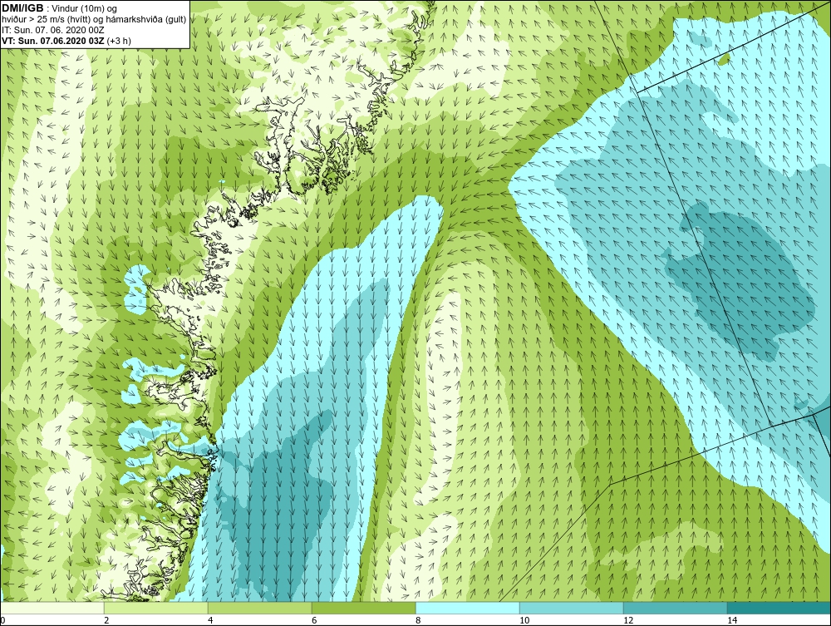Click the 'IT: Sun. 07. 06. 2020 00Z' line

(x=53, y=30)
